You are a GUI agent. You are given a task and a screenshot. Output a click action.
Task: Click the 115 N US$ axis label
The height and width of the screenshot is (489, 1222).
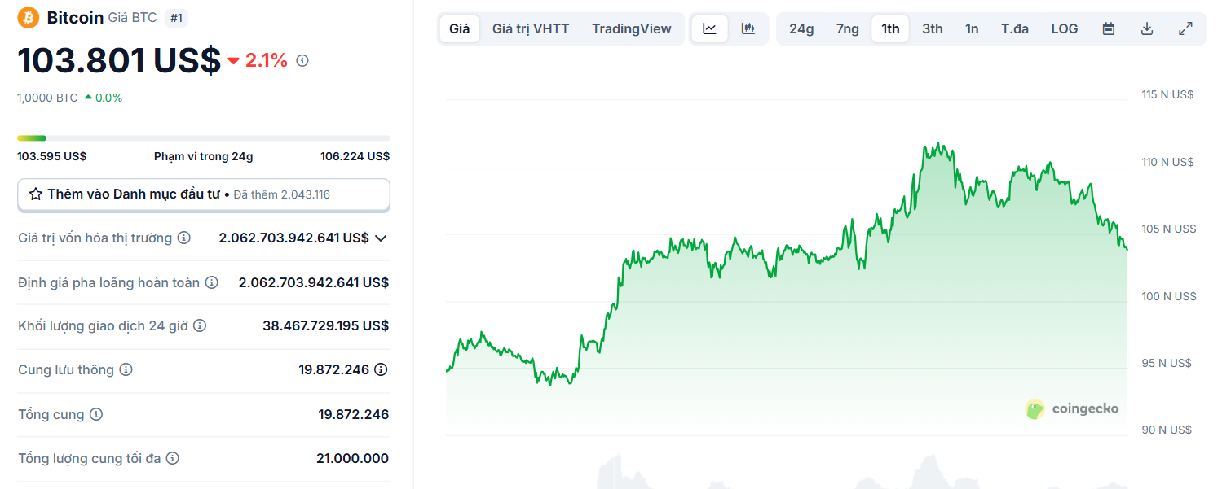pyautogui.click(x=1167, y=94)
